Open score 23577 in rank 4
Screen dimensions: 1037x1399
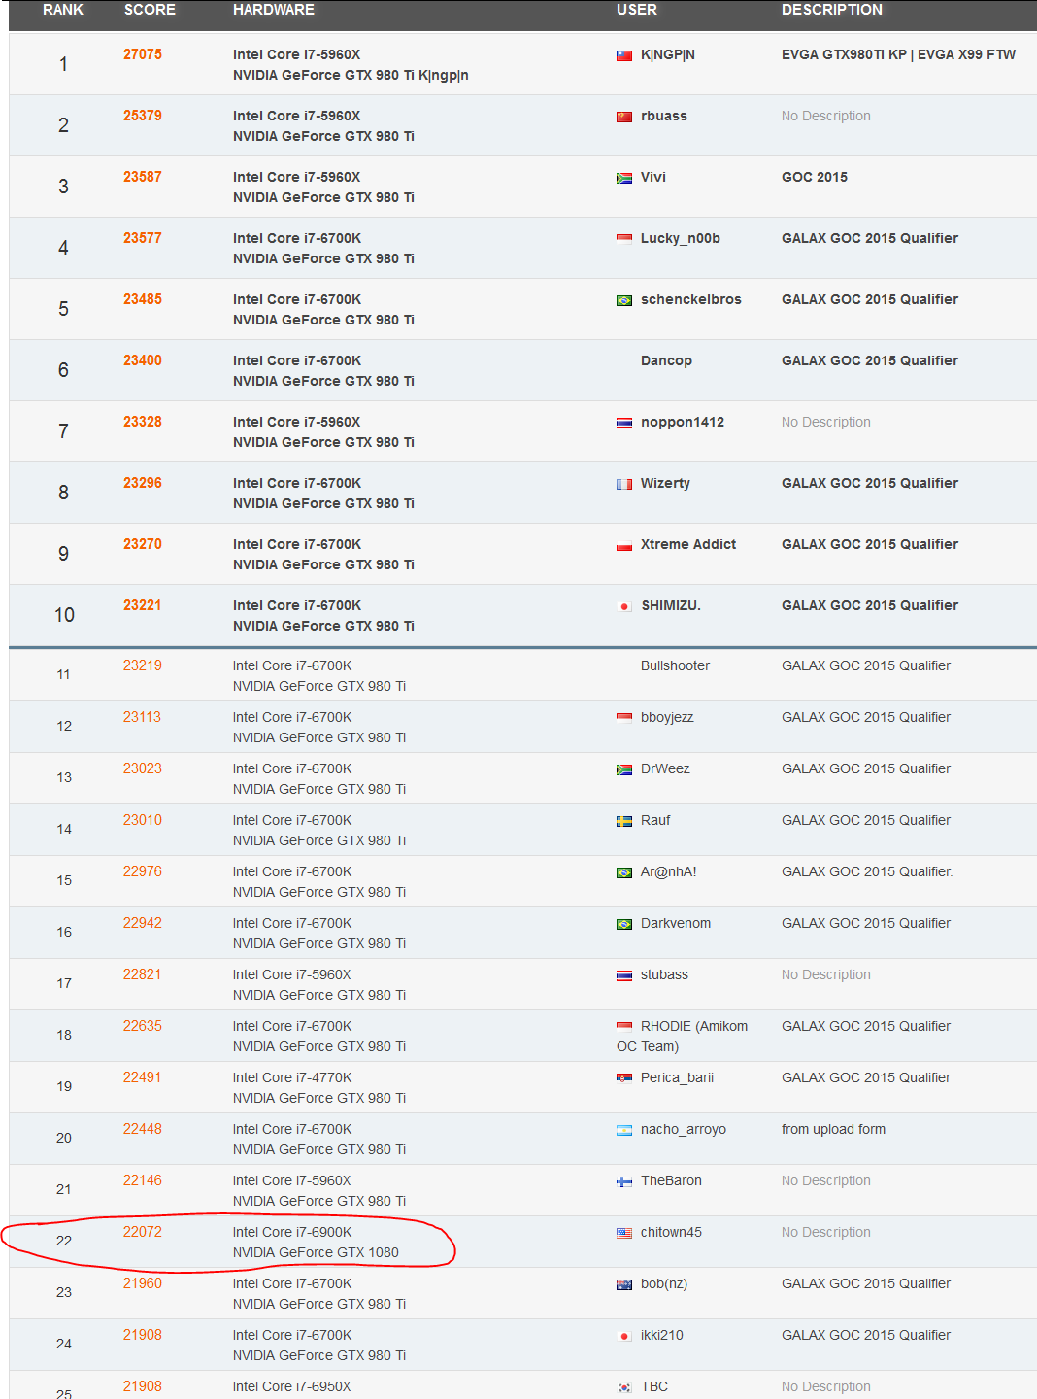(143, 238)
